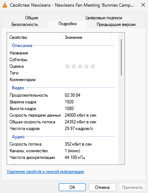
Task: Confirm with the OK button
Action: 72,187
